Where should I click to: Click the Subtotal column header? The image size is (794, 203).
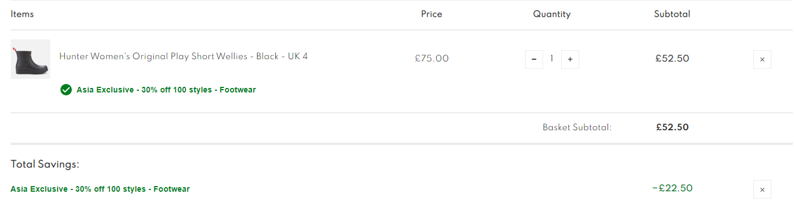tap(672, 14)
